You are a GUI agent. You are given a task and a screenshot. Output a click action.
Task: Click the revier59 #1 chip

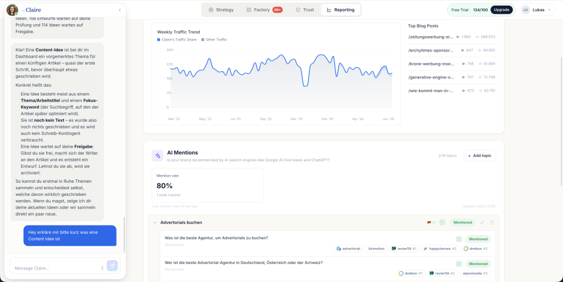404,249
